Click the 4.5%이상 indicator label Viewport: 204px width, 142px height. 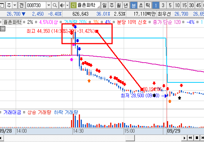(x=49, y=22)
